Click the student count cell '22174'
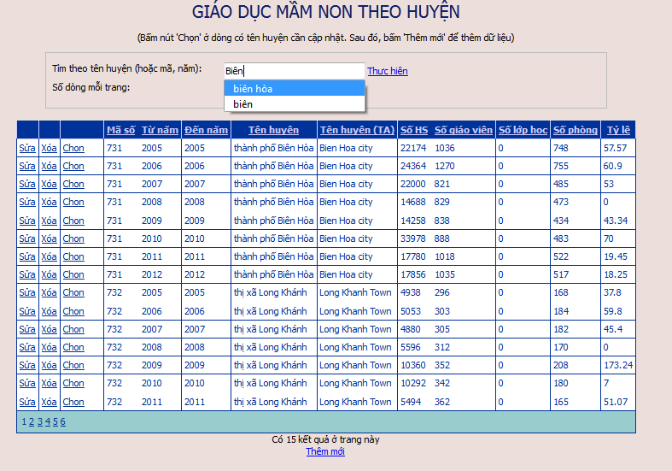Image resolution: width=672 pixels, height=471 pixels. 413,148
